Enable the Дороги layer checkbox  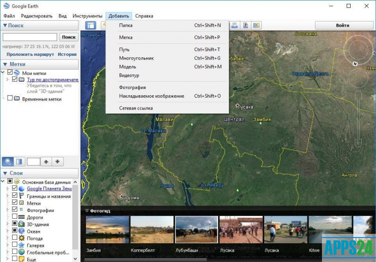click(x=15, y=216)
